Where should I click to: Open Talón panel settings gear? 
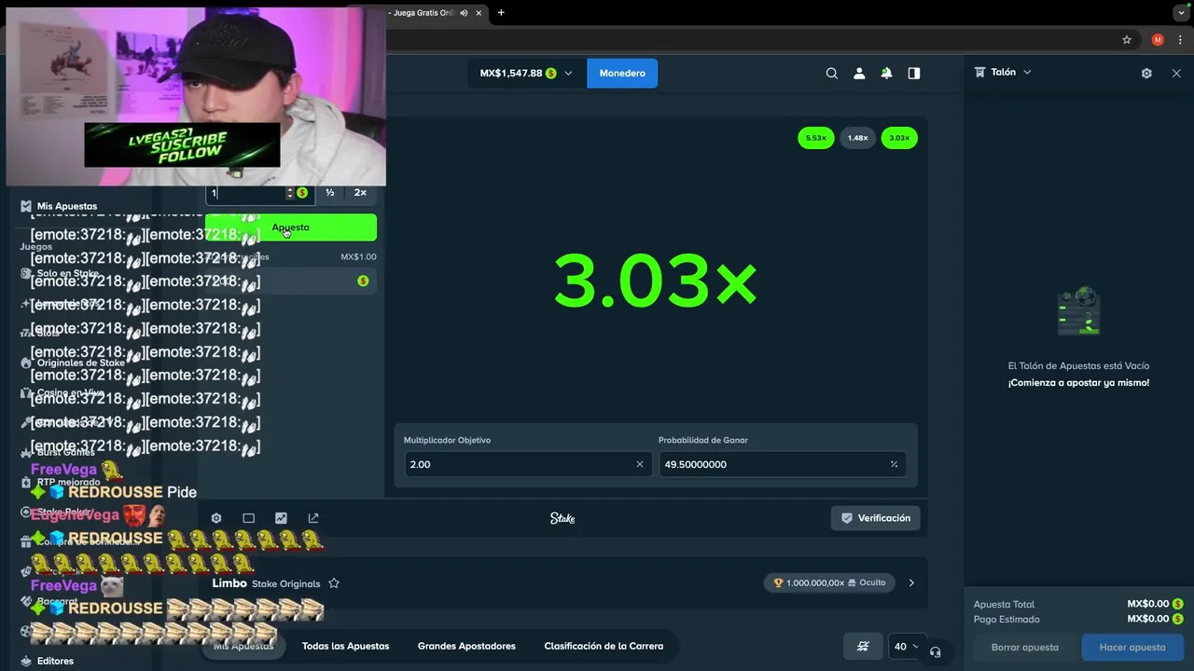(1146, 73)
